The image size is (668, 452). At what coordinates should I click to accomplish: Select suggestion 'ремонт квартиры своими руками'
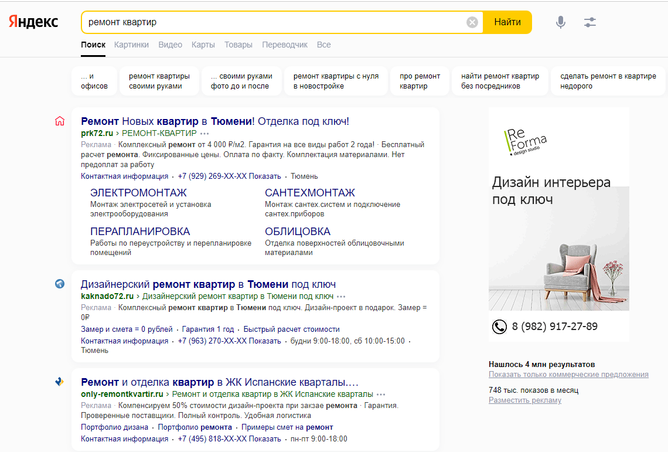pyautogui.click(x=159, y=81)
